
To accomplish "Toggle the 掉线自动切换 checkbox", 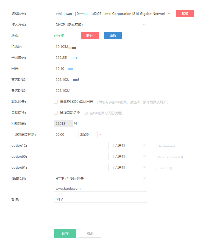I will 56,113.
